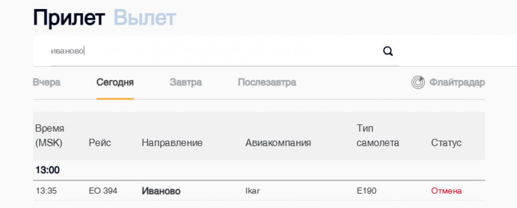
Task: Select the Вчера day tab
Action: pyautogui.click(x=47, y=82)
